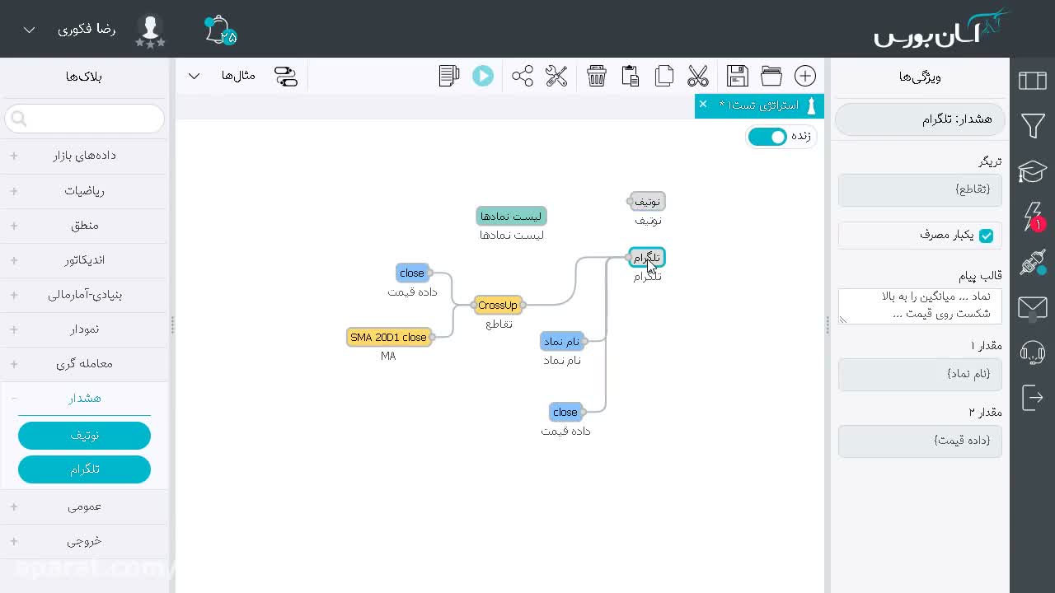Uncheck the یکبار مصرف checkbox
The width and height of the screenshot is (1055, 593).
point(986,236)
